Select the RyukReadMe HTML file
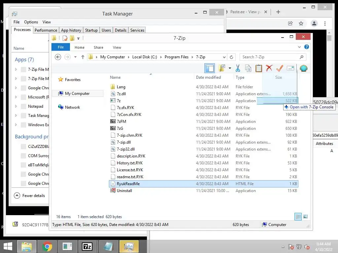Screen dimensions: 338x253 [x=203, y=184]
